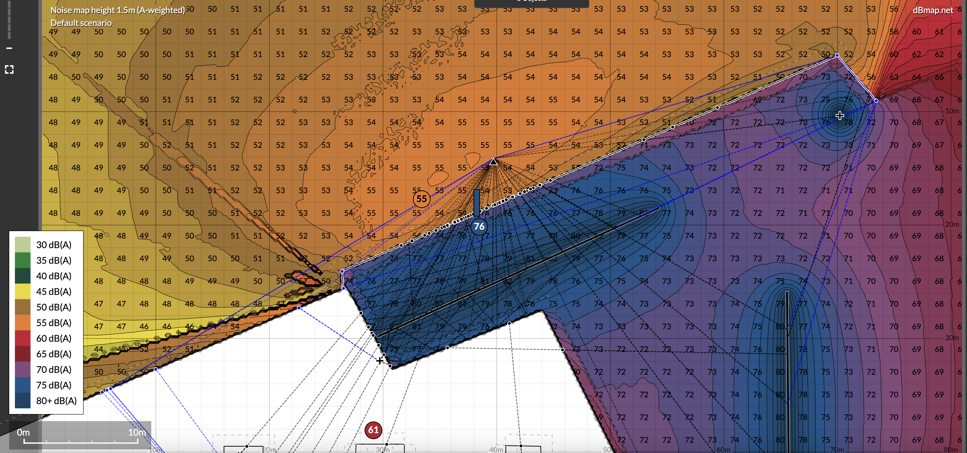Click the zoom out minus icon
This screenshot has width=967, height=453.
9,48
